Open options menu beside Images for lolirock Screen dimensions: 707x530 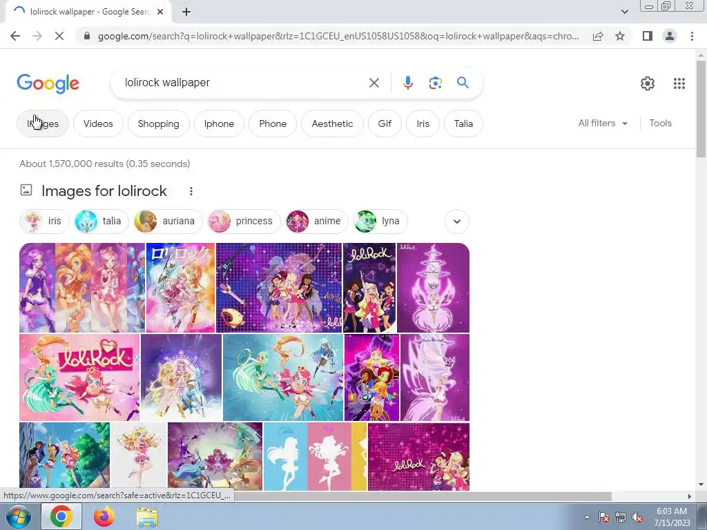[x=191, y=191]
